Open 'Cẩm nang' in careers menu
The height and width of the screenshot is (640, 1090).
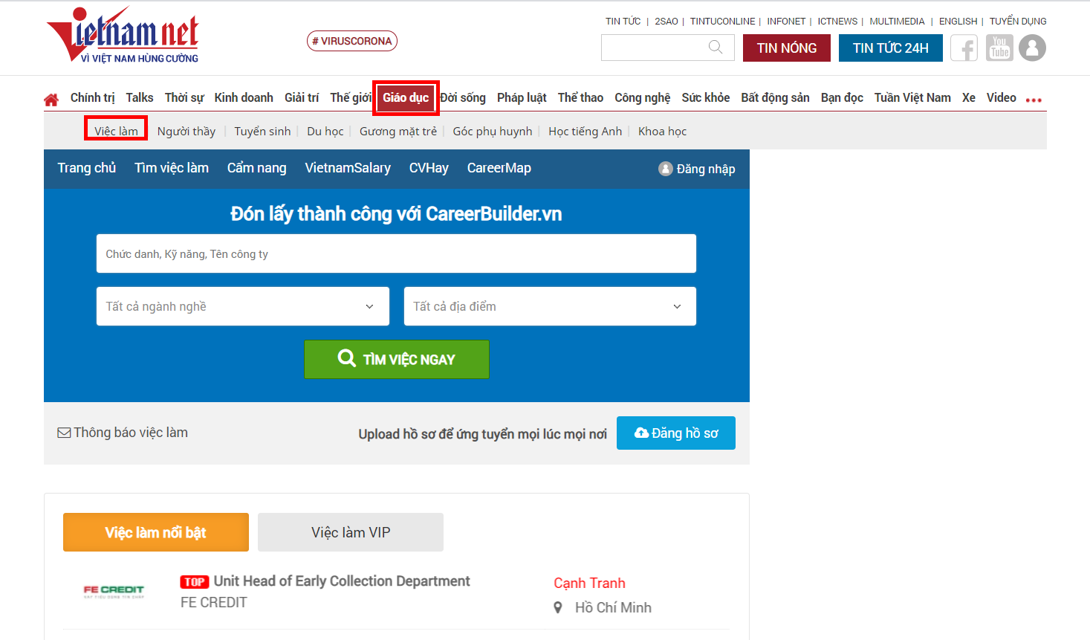click(256, 168)
